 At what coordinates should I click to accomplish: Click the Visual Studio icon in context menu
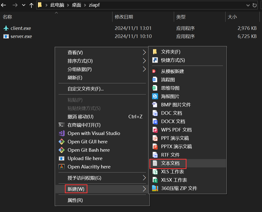62,133
